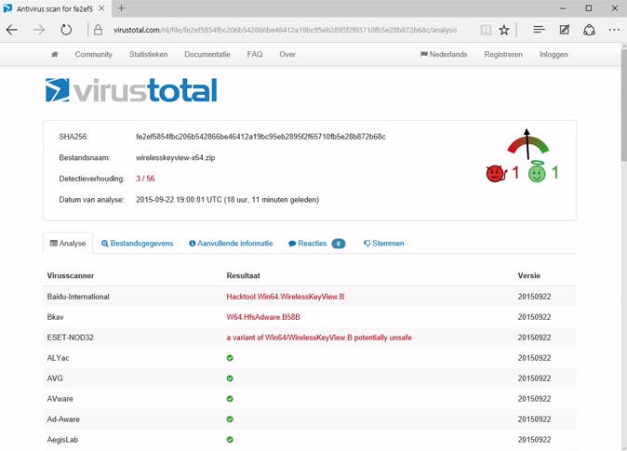
Task: Click the Inloggen link
Action: [x=554, y=54]
